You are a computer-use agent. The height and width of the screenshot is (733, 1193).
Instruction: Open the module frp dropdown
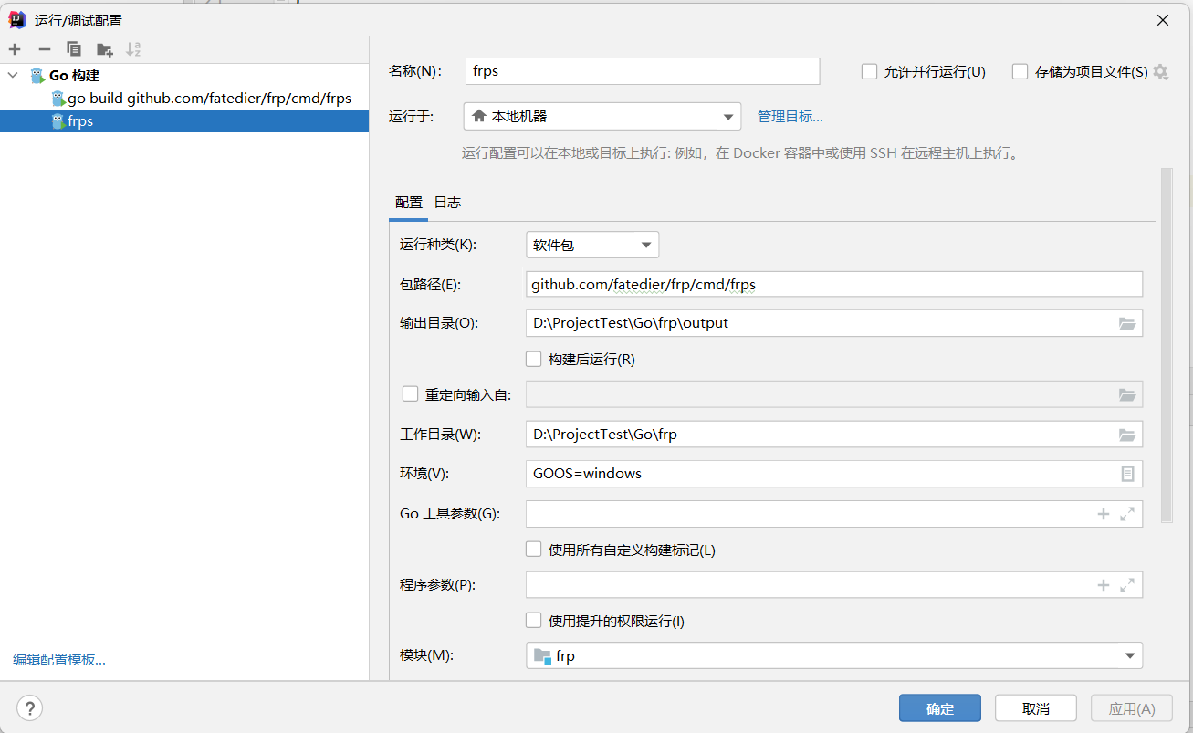[x=834, y=655]
